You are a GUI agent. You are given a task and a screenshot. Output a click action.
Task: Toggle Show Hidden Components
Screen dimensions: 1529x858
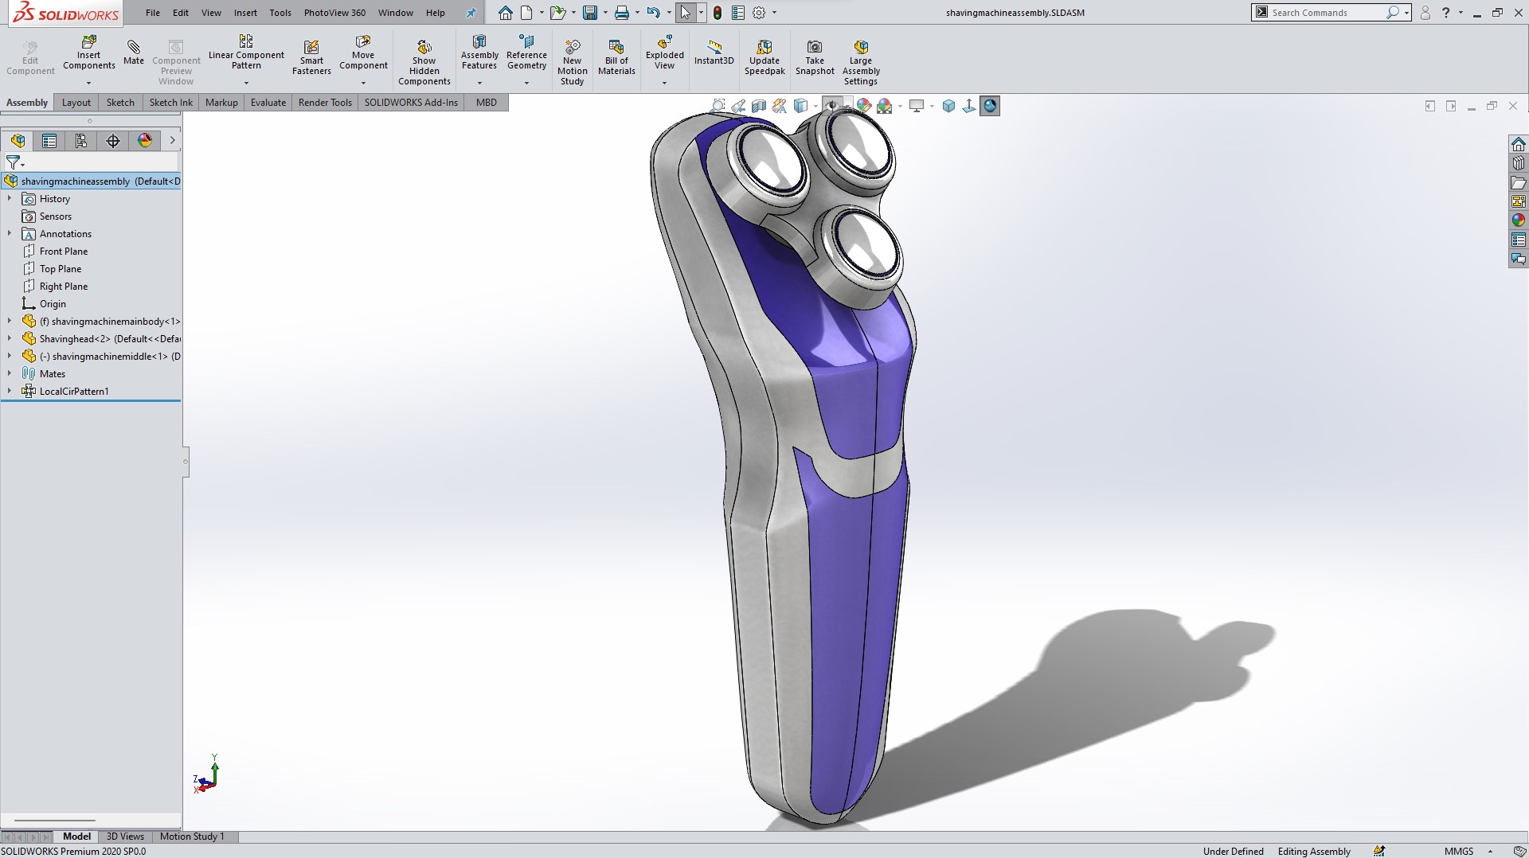424,61
